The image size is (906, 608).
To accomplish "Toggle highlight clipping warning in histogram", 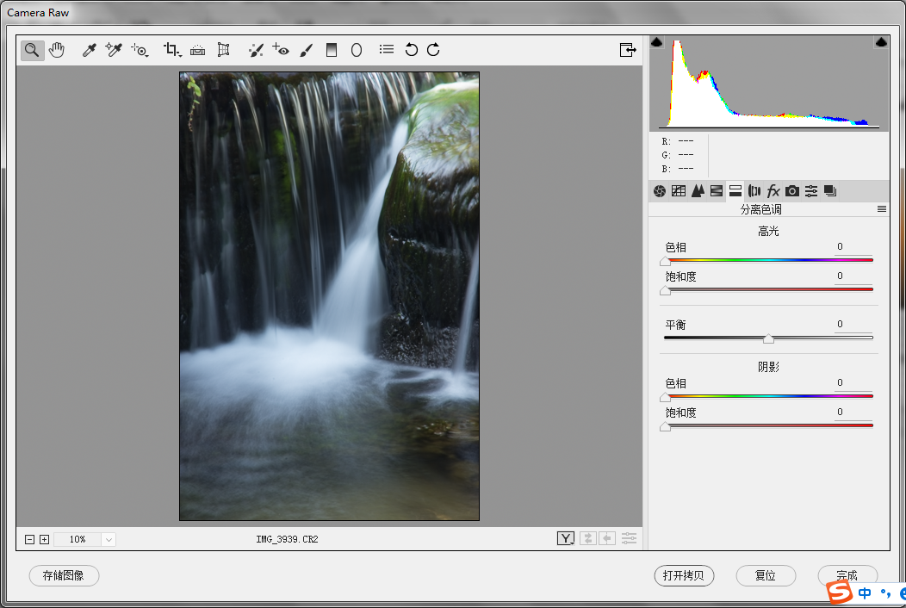I will tap(881, 42).
